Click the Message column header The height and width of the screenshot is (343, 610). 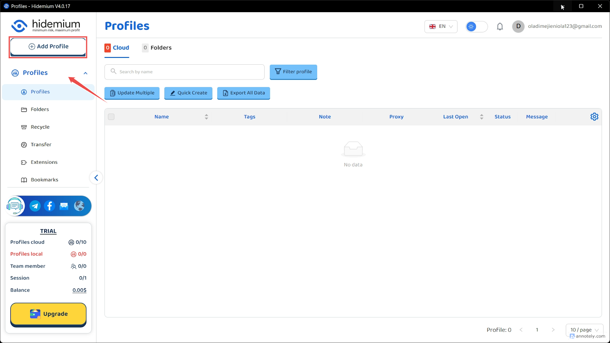(537, 117)
